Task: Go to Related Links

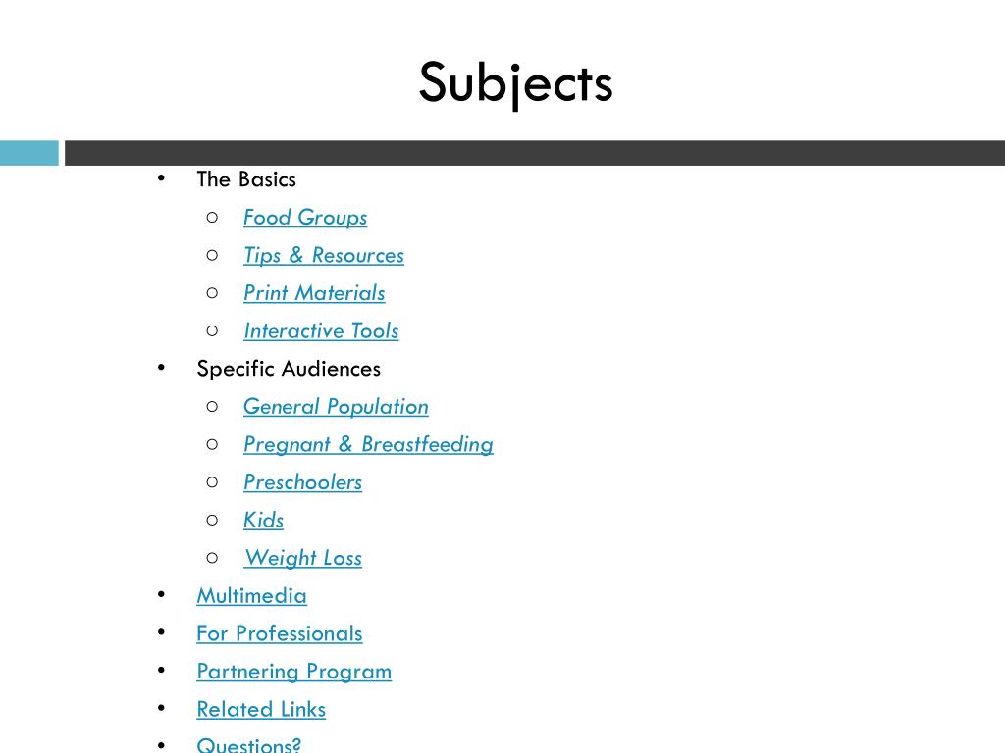Action: [261, 709]
